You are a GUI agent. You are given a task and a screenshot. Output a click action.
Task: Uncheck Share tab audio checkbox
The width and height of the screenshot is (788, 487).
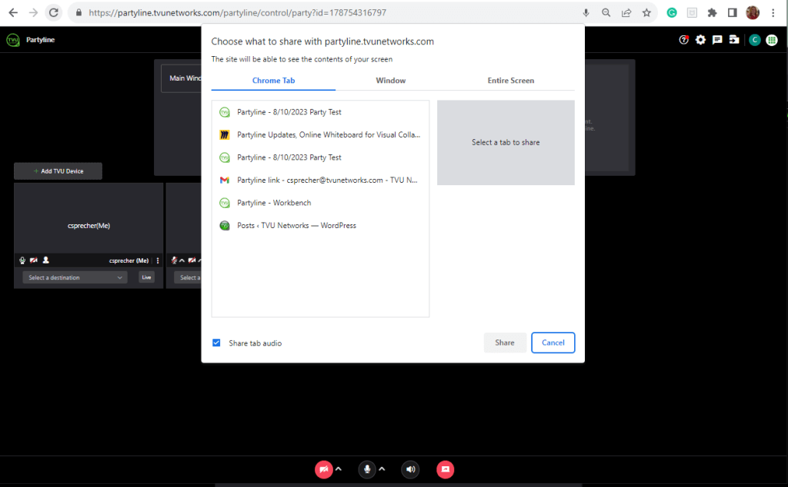point(216,343)
